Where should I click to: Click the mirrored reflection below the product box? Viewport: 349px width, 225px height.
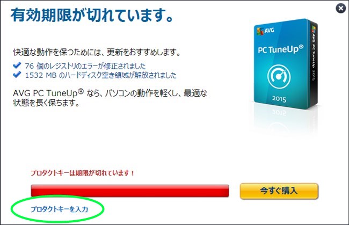click(286, 121)
